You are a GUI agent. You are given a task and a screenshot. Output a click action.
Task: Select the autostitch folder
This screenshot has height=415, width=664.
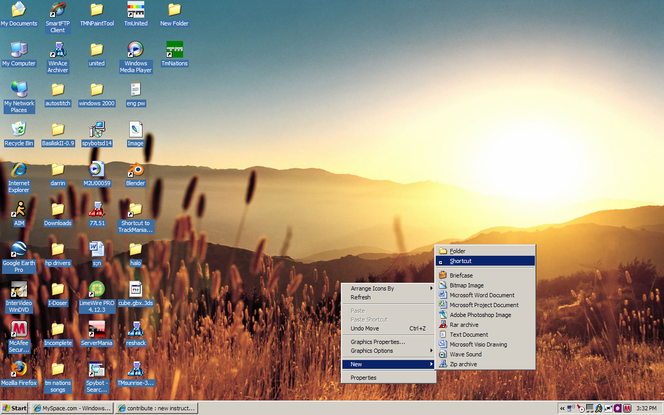coord(58,94)
